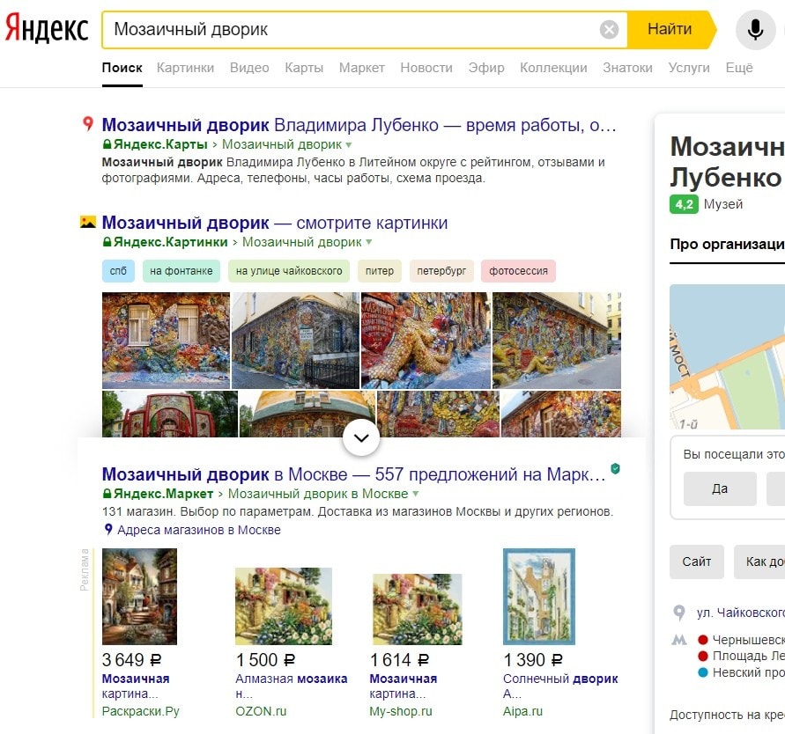Click the green 4,2 rating badge
785x734 pixels.
click(x=684, y=204)
